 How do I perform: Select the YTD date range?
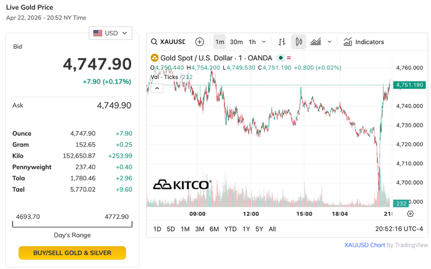tap(231, 229)
